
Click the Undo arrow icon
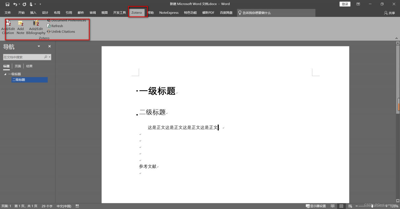point(15,4)
